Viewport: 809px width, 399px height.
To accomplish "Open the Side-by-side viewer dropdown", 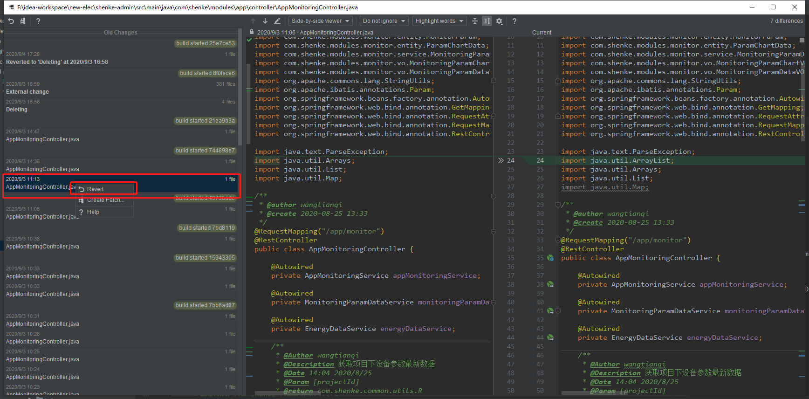I will pyautogui.click(x=321, y=21).
